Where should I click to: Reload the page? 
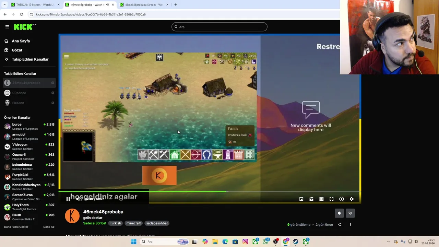pos(21,14)
